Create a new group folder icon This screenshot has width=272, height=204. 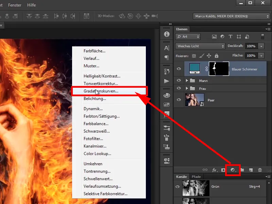coord(242,170)
